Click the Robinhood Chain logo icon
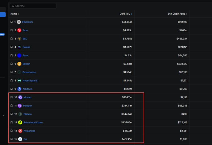 click(20, 122)
